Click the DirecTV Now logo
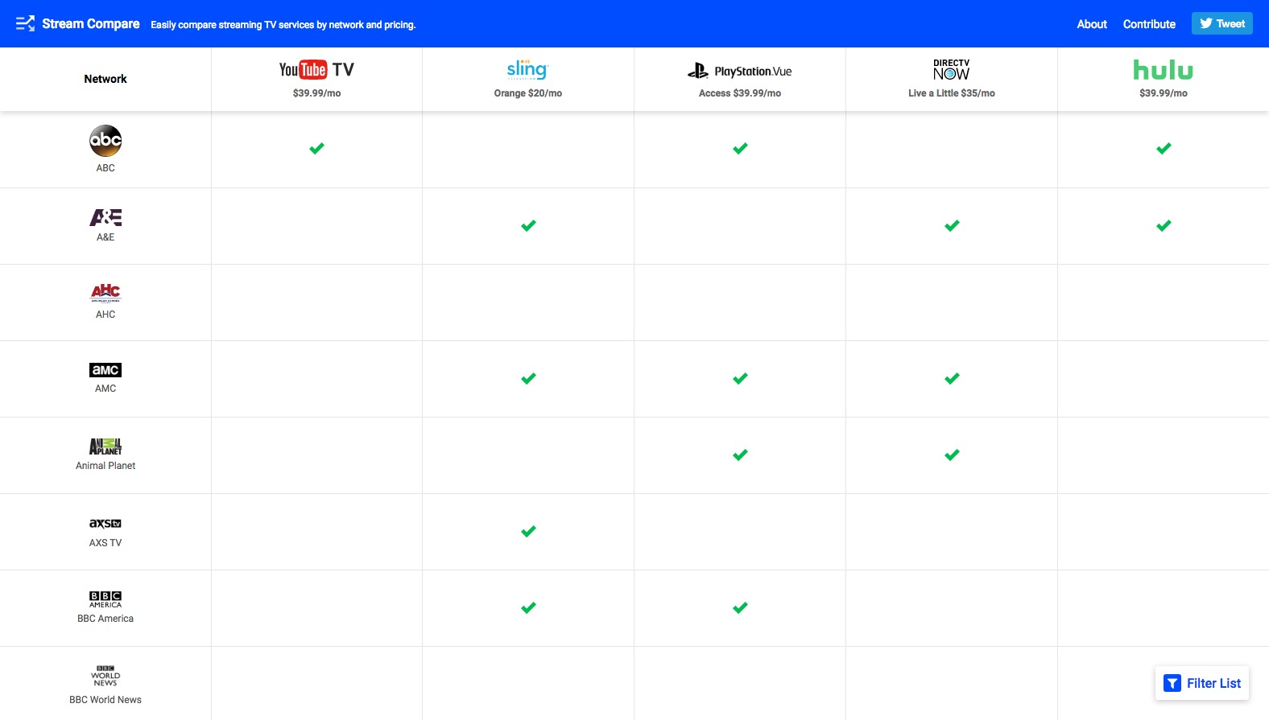Image resolution: width=1269 pixels, height=720 pixels. click(x=951, y=70)
